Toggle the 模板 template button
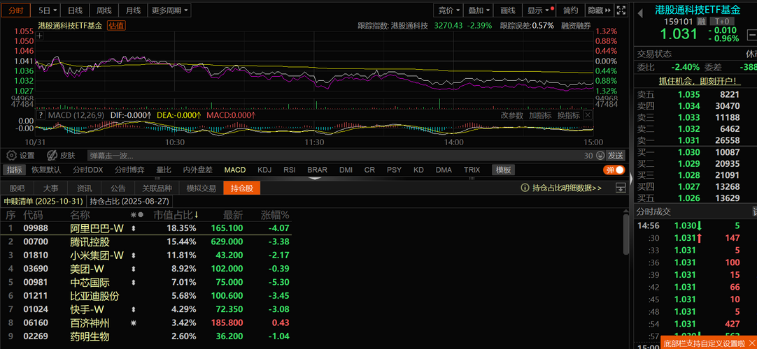This screenshot has width=757, height=349. pos(504,170)
